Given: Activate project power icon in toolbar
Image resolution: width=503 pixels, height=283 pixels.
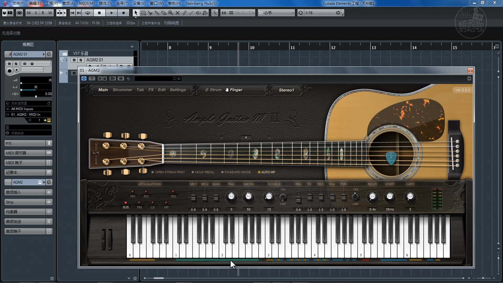Looking at the screenshot, I should point(4,13).
